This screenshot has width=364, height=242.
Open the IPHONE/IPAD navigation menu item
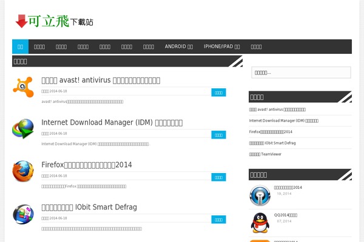tap(221, 47)
